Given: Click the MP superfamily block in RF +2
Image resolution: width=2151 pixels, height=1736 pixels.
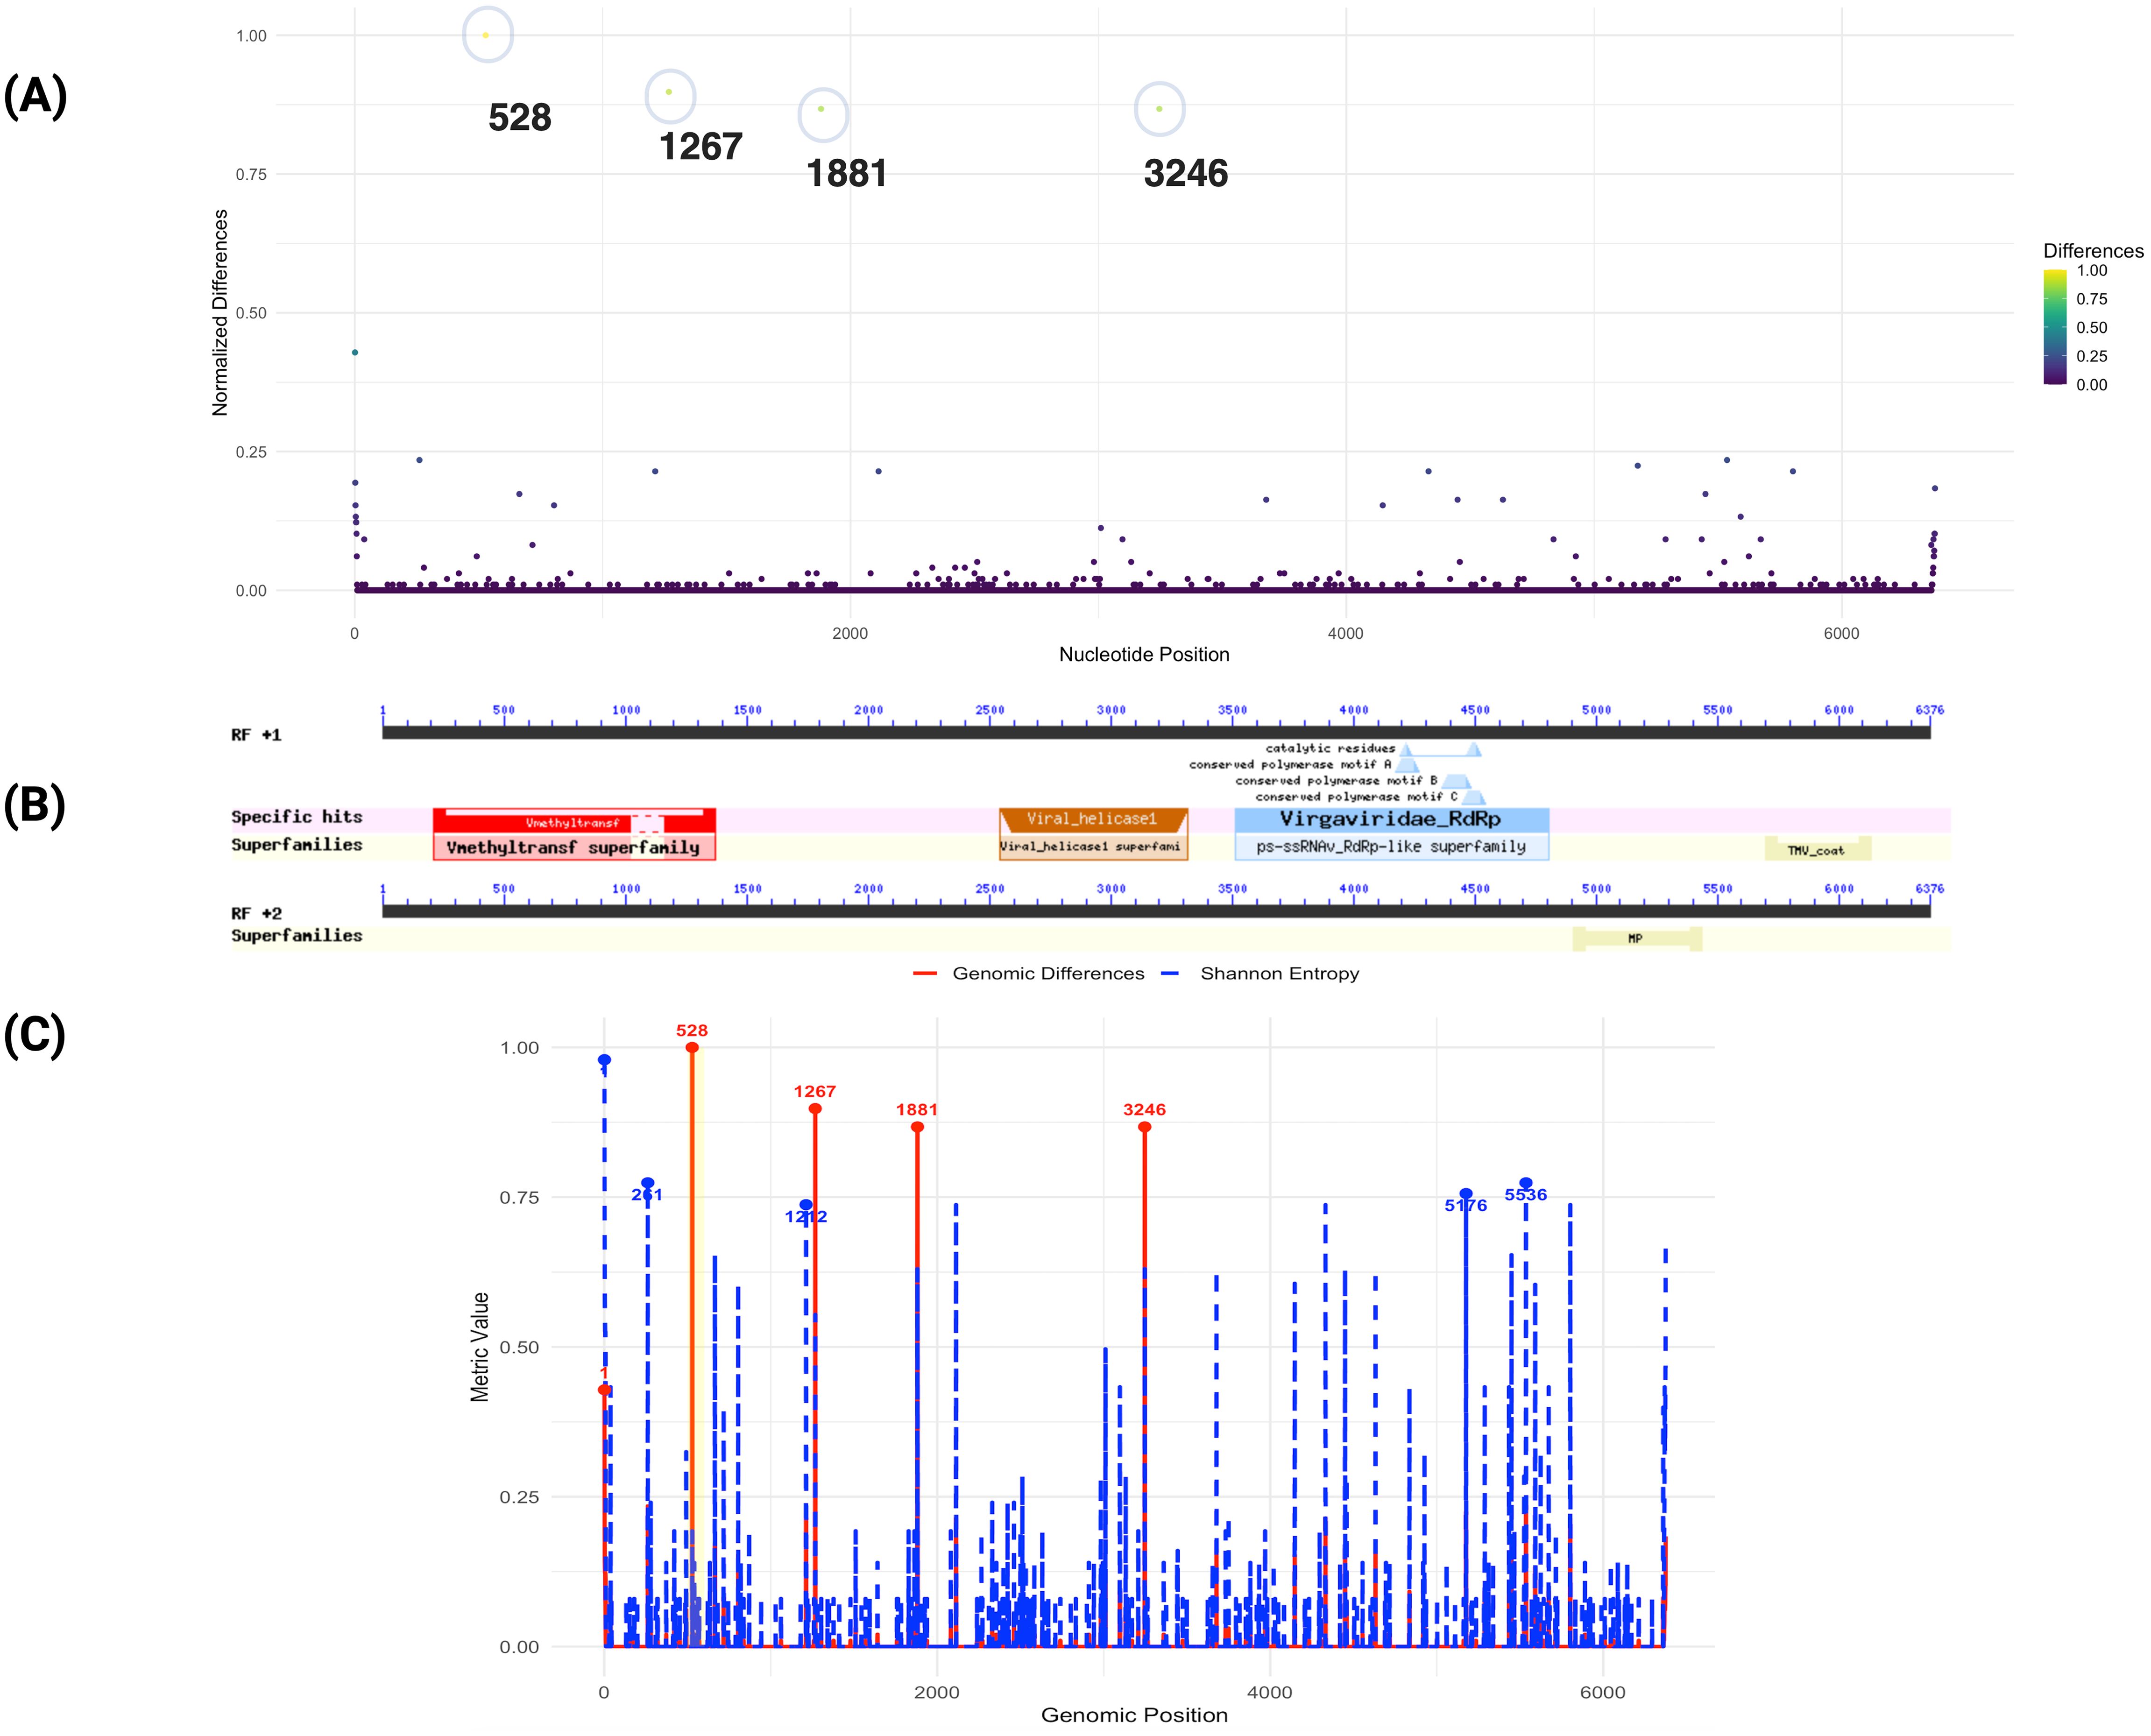Looking at the screenshot, I should (1636, 939).
